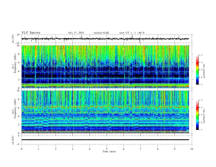The width and height of the screenshot is (216, 167).
Task: Click the 'start UT = 1 :40: 0' label
Action: coord(132,33)
